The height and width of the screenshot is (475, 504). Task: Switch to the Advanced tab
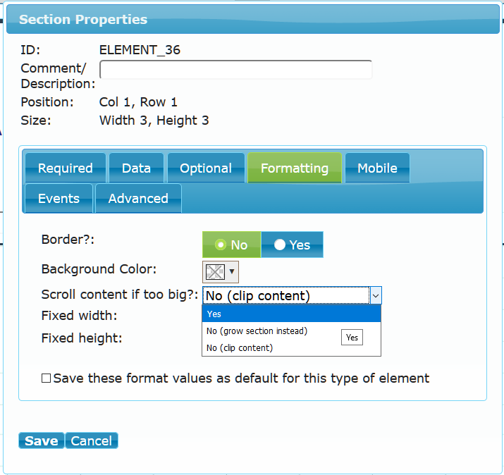pos(138,198)
